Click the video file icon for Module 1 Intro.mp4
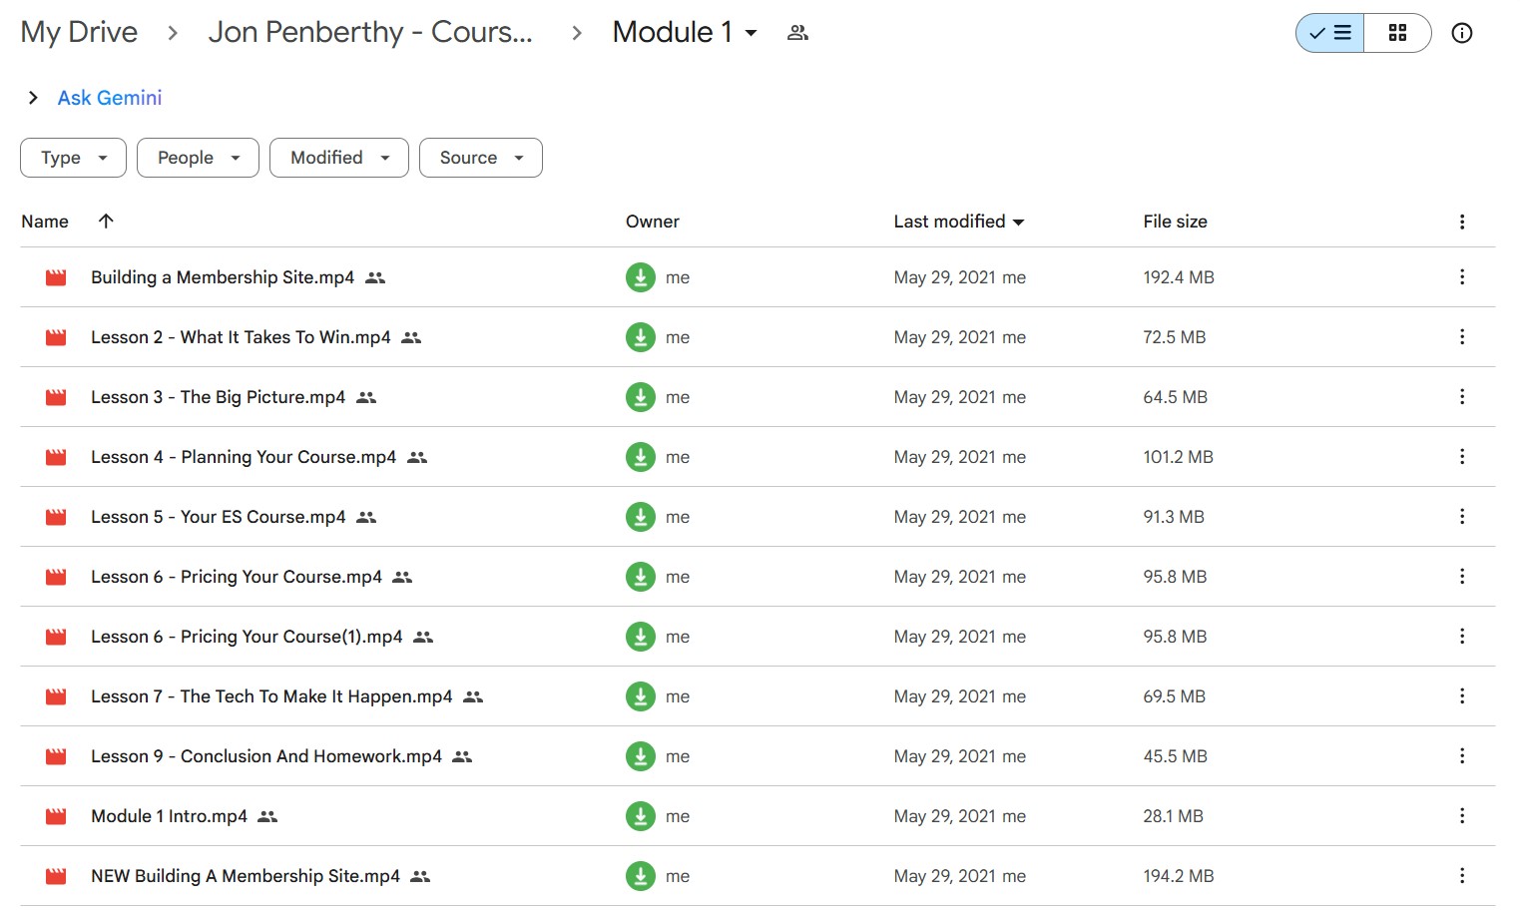The width and height of the screenshot is (1520, 912). (56, 816)
